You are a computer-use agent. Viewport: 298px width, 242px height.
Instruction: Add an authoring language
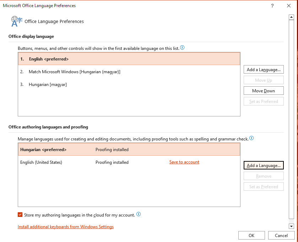[264, 165]
